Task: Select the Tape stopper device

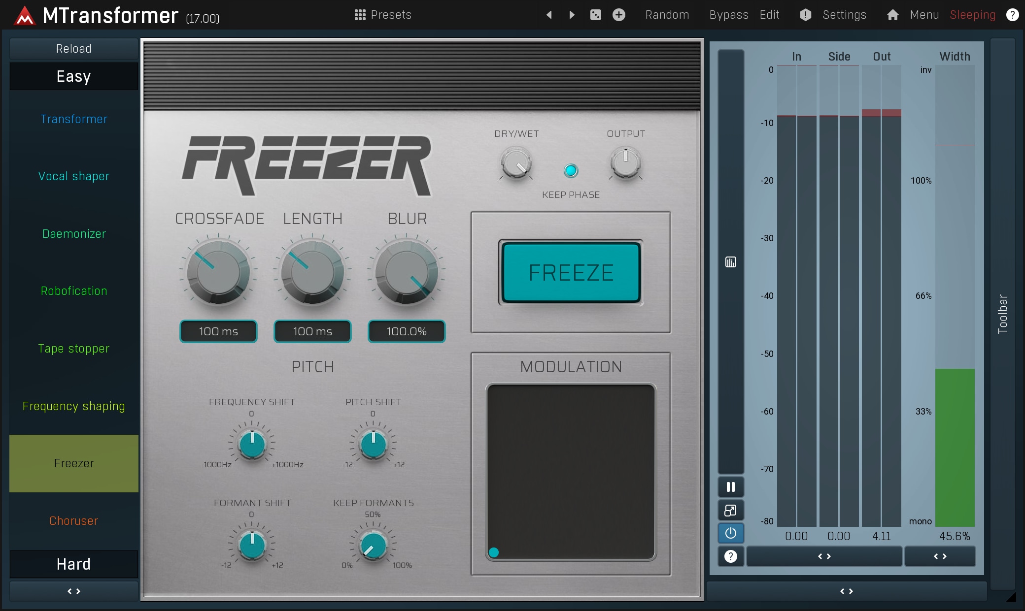Action: [74, 349]
